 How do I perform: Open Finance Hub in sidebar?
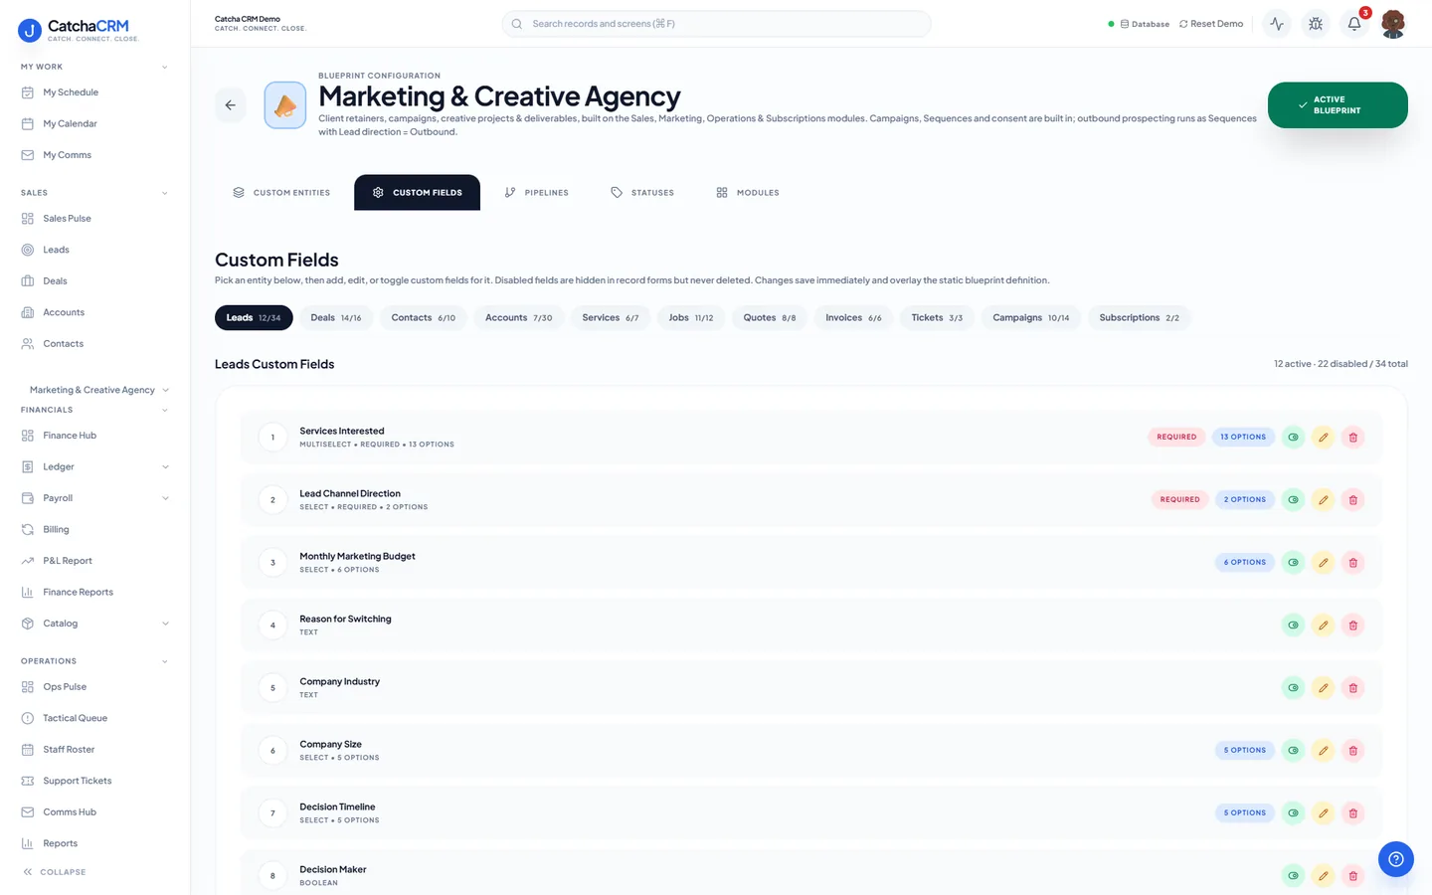(70, 436)
